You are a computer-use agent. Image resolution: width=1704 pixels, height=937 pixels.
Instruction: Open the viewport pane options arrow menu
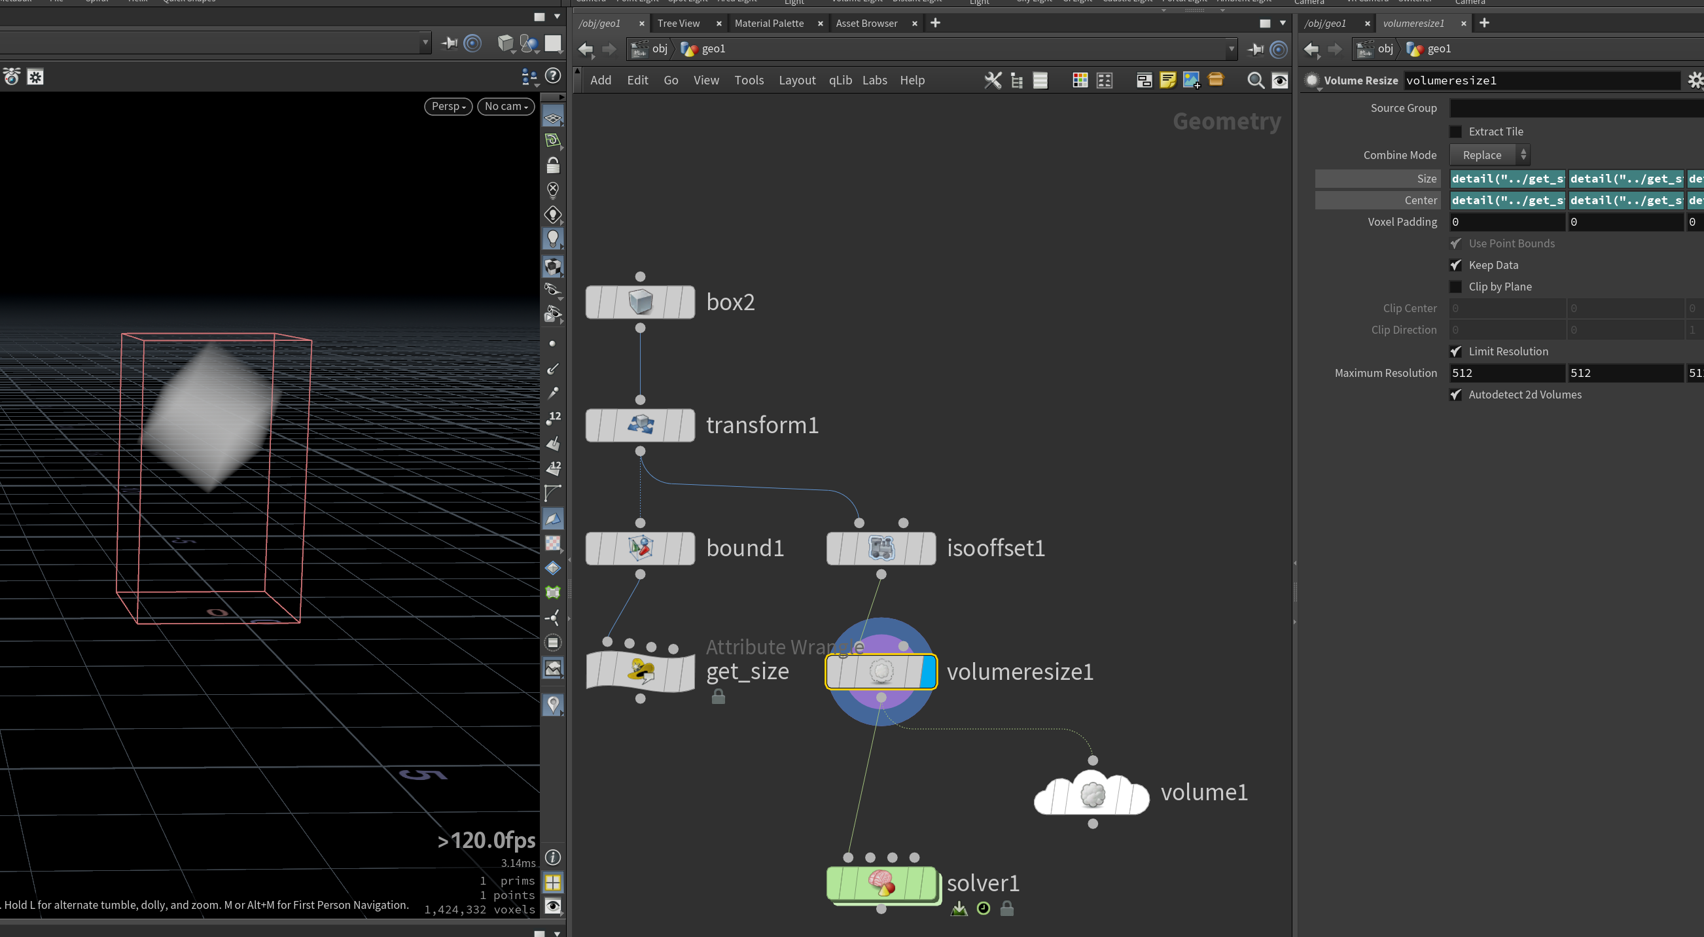pyautogui.click(x=557, y=16)
